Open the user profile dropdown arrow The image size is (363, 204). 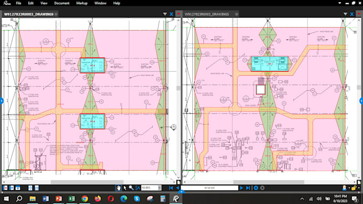coord(349,188)
